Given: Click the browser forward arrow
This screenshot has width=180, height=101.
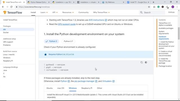Looking at the screenshot, I should pos(7,7).
